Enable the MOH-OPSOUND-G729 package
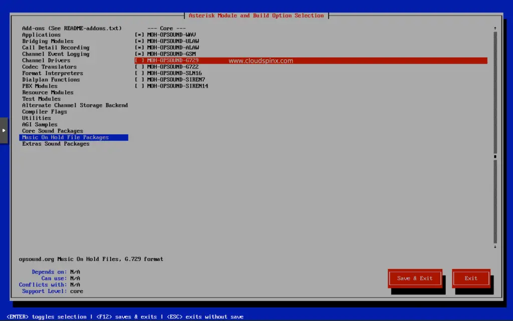 tap(170, 60)
